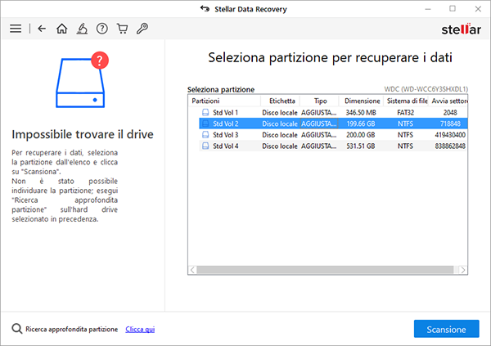Open the microscope deep scan tool
This screenshot has height=346, width=491.
point(82,29)
